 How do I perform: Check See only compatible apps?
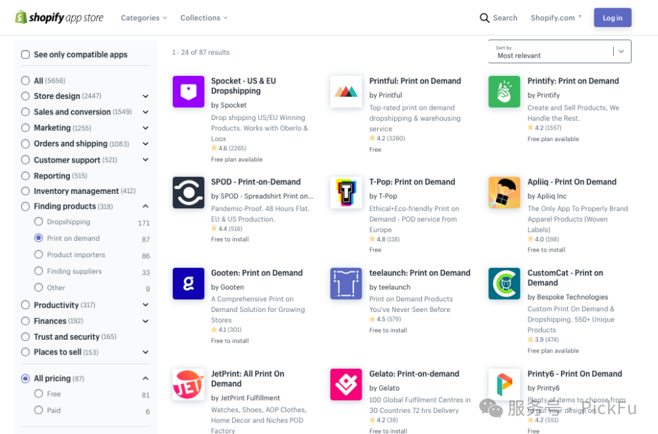point(26,54)
